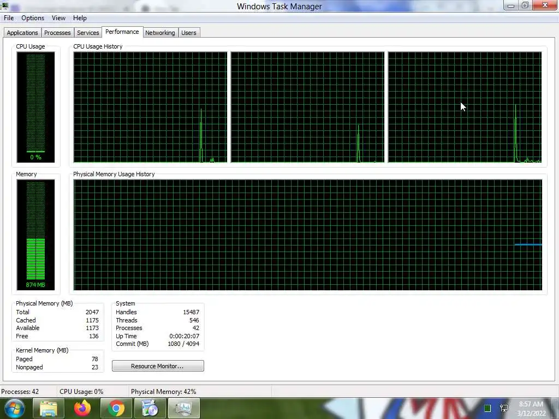Open the disc media app on taskbar
Image resolution: width=559 pixels, height=419 pixels.
pos(150,408)
